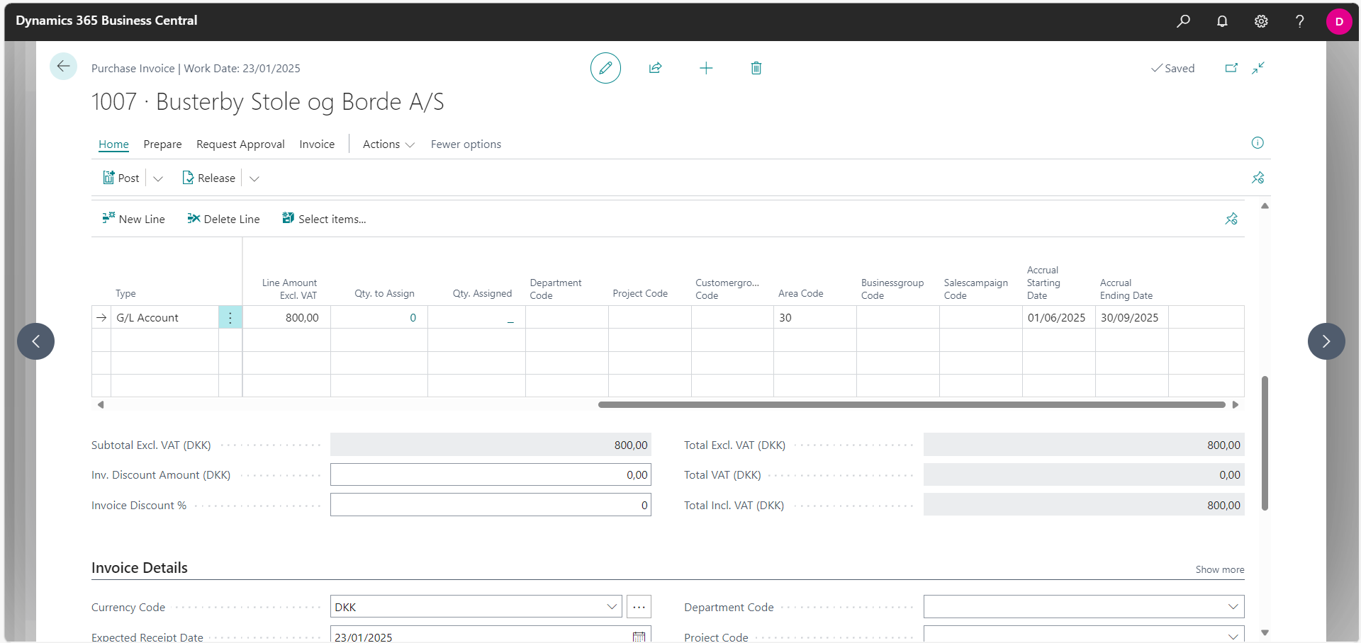
Task: Click the search magnifier icon
Action: [1183, 21]
